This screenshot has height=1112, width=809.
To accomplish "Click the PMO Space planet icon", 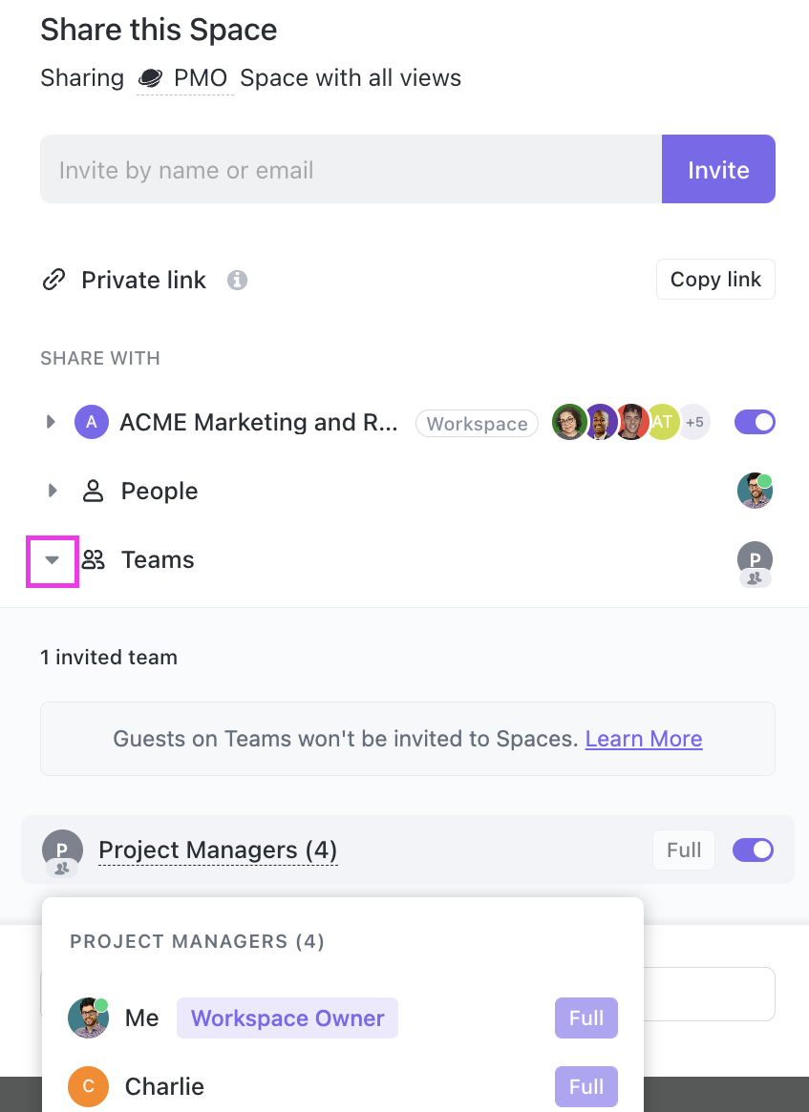I will (150, 78).
